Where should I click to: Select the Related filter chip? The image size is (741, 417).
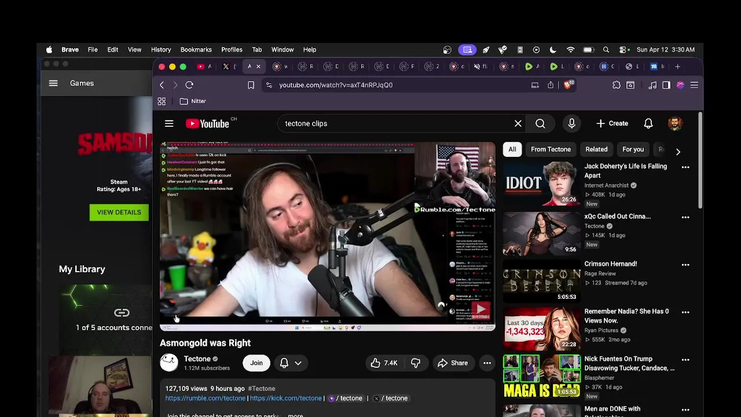coord(596,149)
